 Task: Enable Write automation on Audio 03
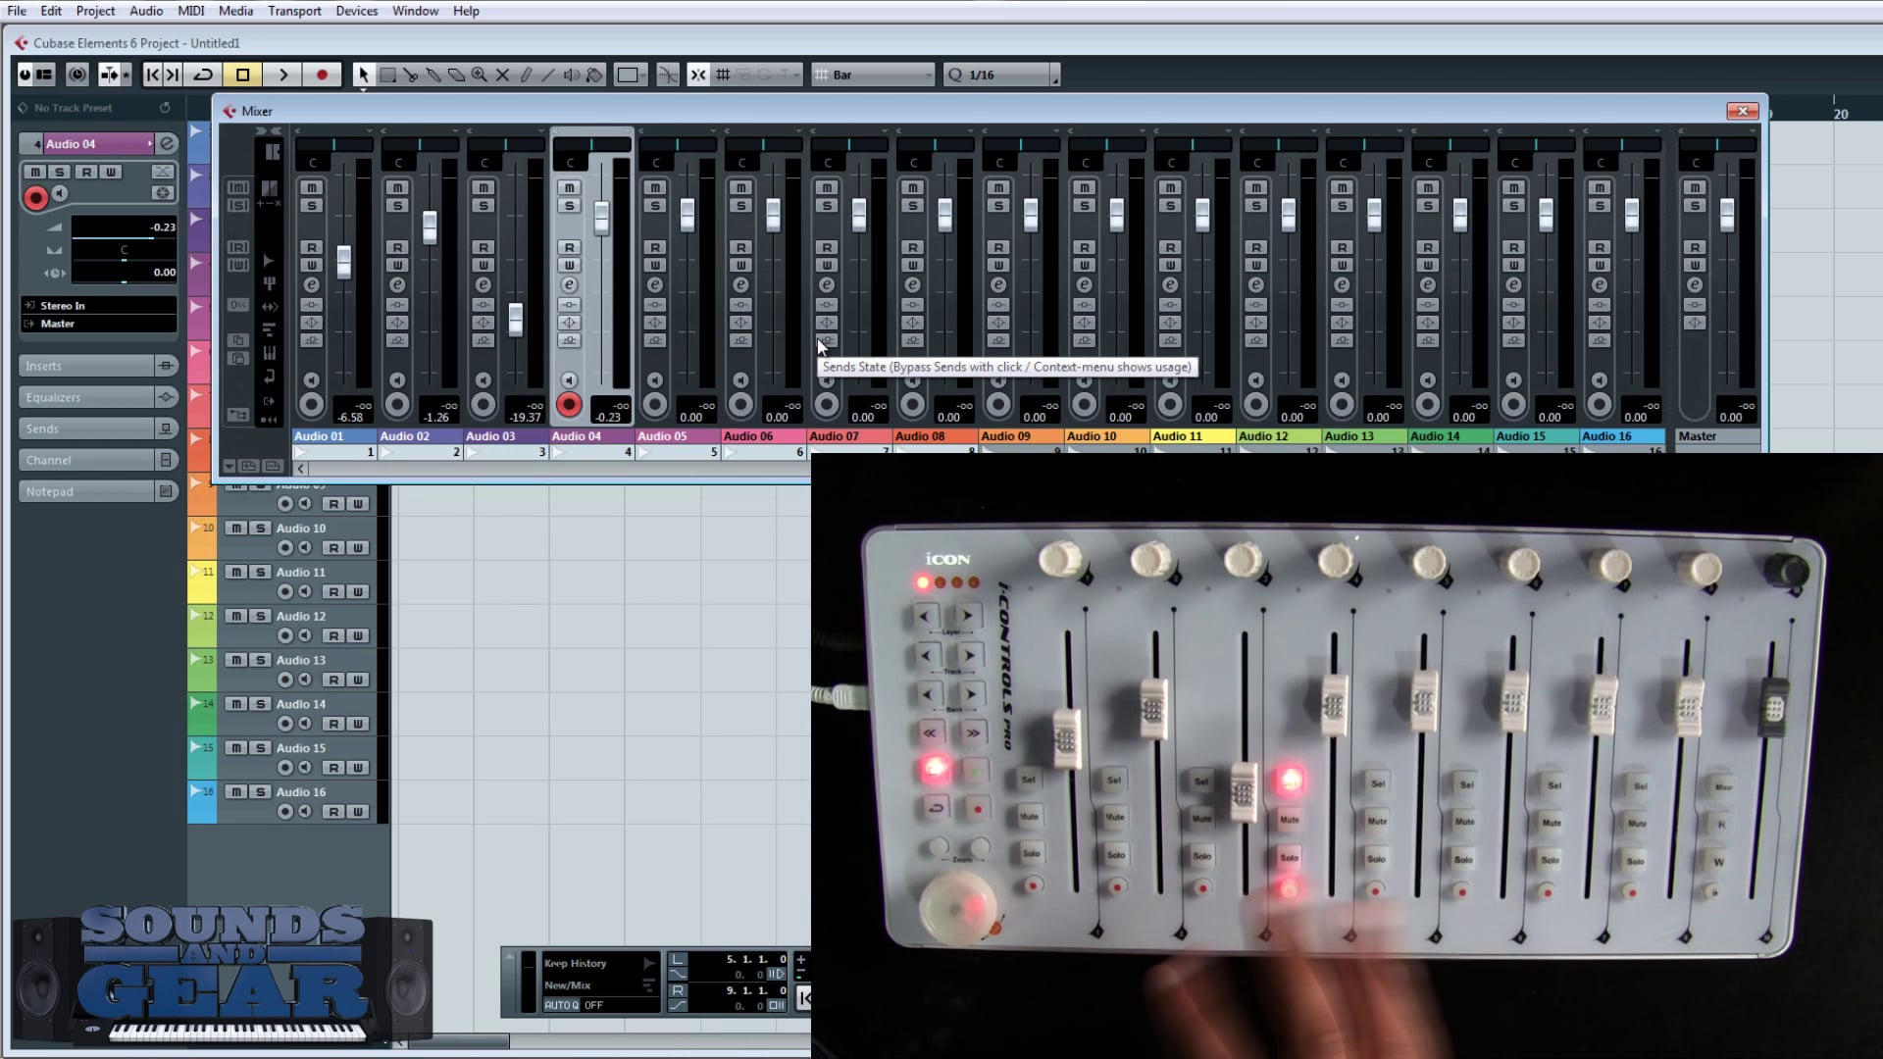click(x=483, y=266)
